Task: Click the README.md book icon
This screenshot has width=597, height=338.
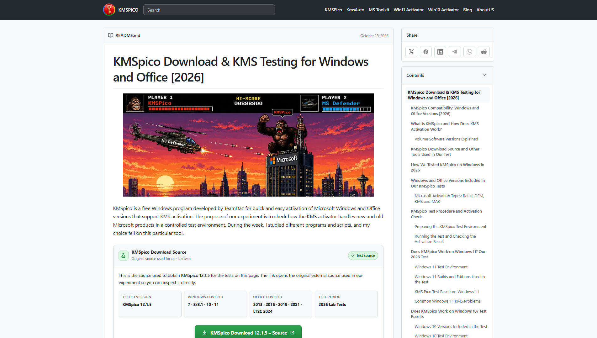Action: [111, 35]
